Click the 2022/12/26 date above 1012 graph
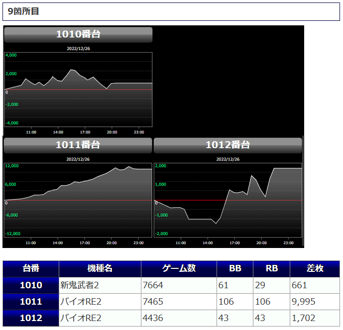 point(228,159)
